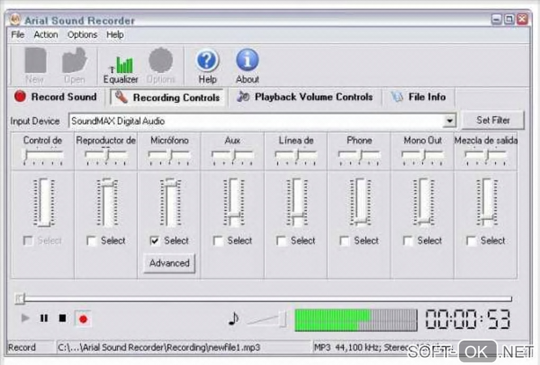Screen dimensions: 540x365
Task: Minimize the Arial Sound Recorder window
Action: coord(496,19)
